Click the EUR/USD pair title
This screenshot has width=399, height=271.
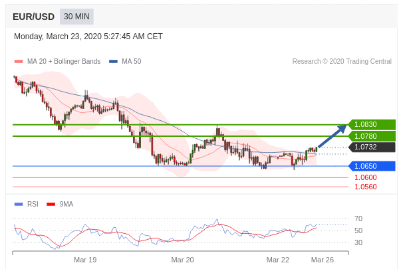click(x=34, y=17)
